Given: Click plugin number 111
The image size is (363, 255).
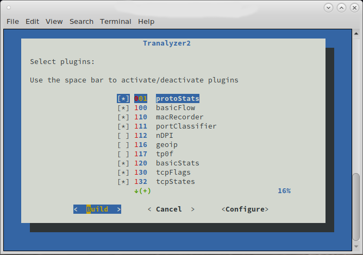Looking at the screenshot, I should 141,126.
